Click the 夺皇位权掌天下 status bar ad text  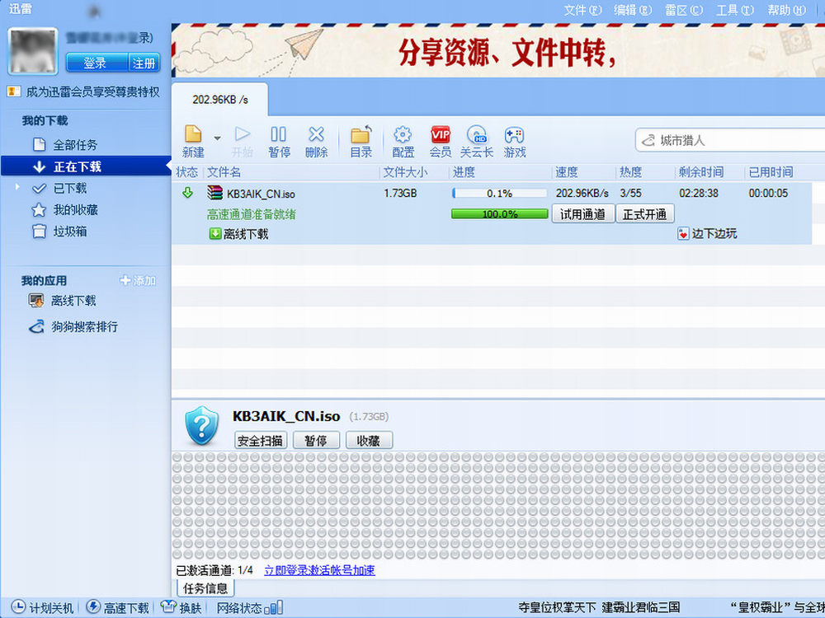(599, 607)
